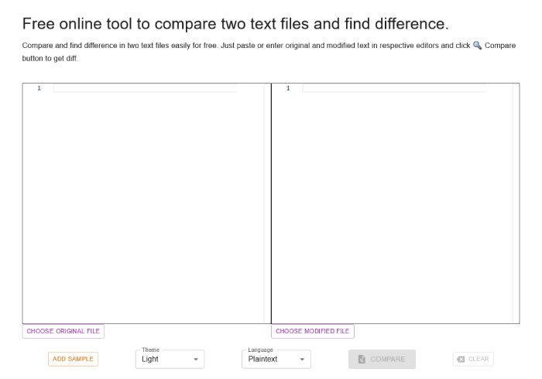Click CHOOSE ORIGINAL FILE button
This screenshot has height=379, width=542.
click(63, 331)
